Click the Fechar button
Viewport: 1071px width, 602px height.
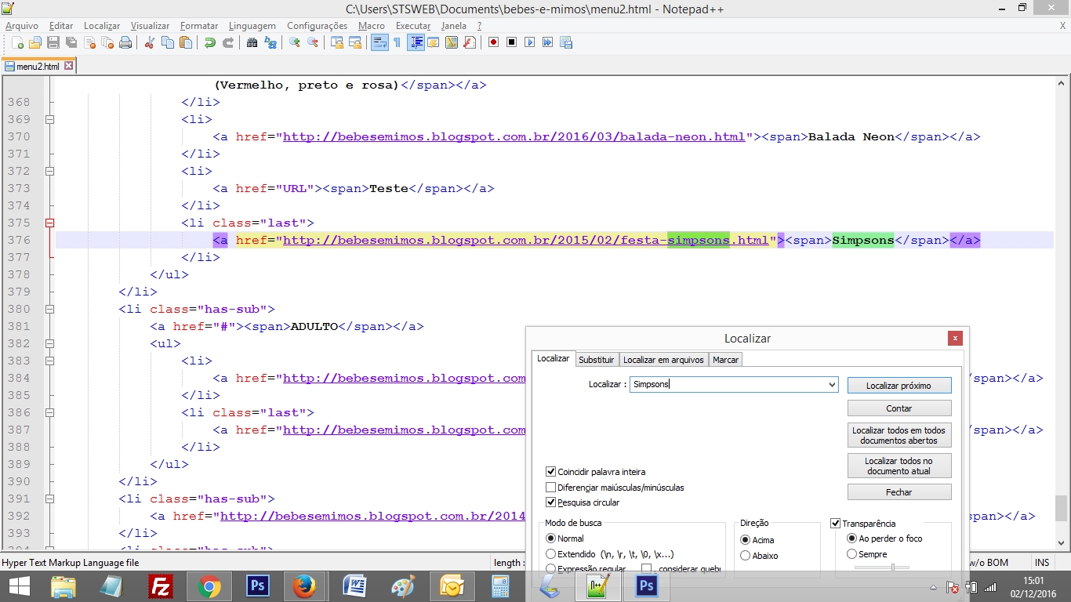(x=899, y=492)
